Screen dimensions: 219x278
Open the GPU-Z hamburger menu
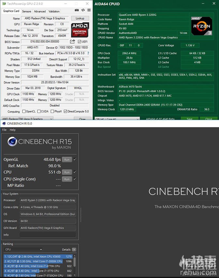coord(89,10)
